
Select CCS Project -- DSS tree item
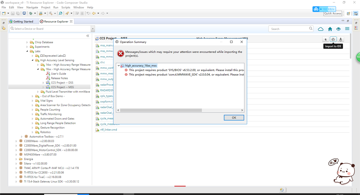click(62, 83)
